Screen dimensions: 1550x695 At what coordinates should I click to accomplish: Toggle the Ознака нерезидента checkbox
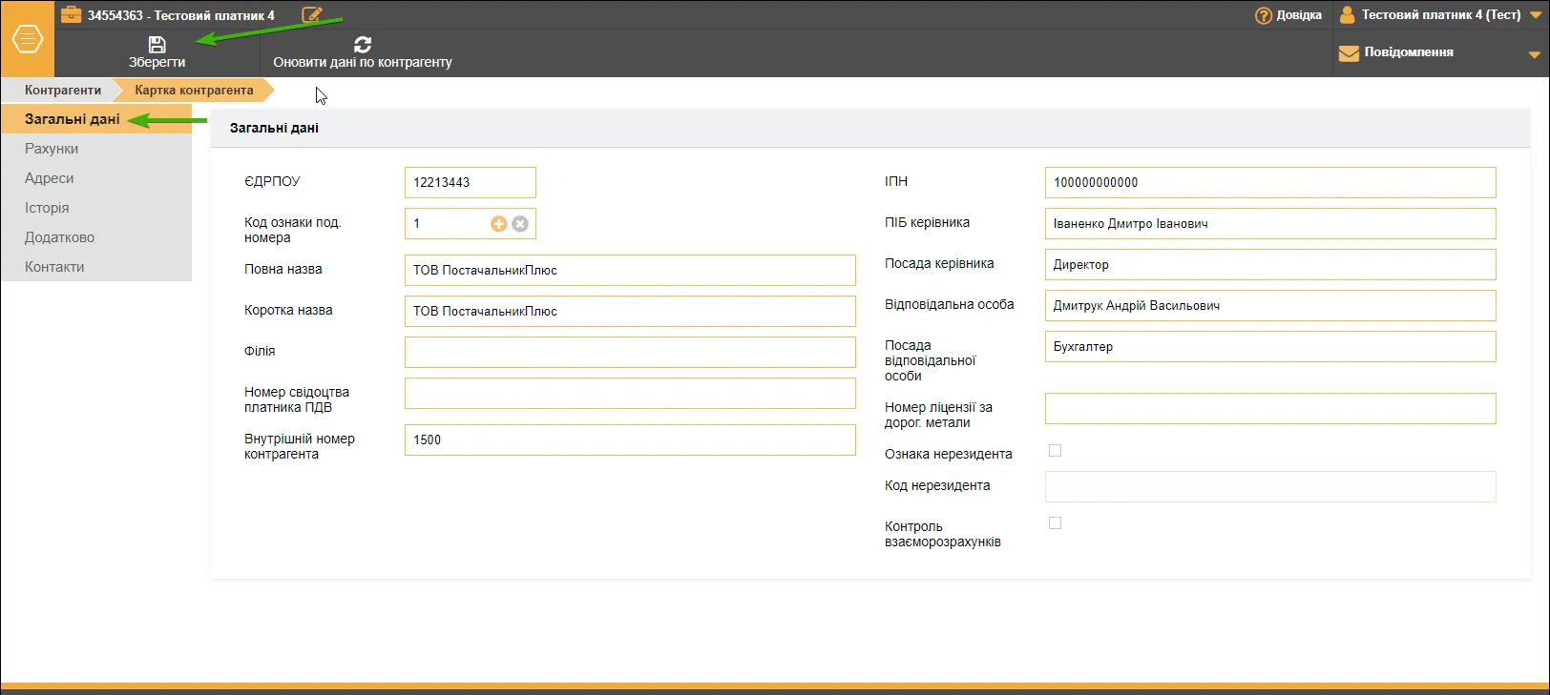(x=1055, y=451)
